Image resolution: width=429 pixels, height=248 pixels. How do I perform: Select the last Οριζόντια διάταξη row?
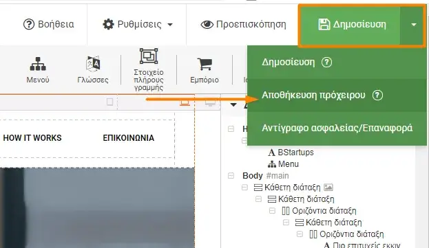346,234
